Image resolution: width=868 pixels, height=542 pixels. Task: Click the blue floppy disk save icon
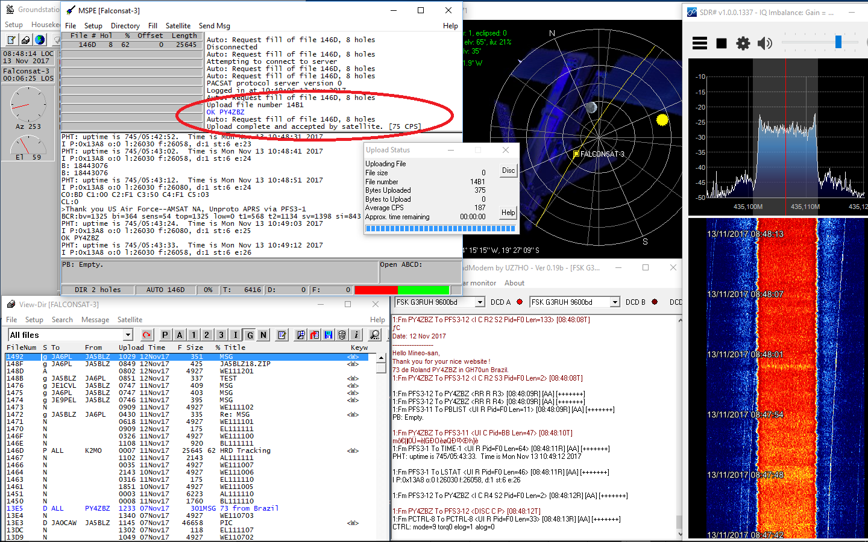click(x=328, y=335)
